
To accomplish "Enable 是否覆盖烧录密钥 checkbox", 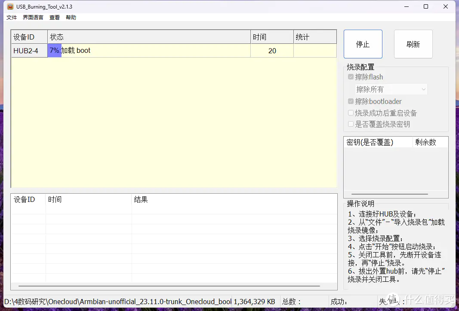I will tap(351, 124).
